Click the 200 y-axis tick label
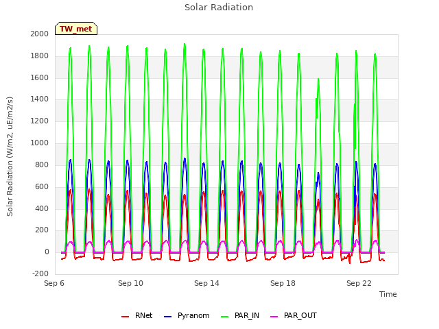 (42, 230)
